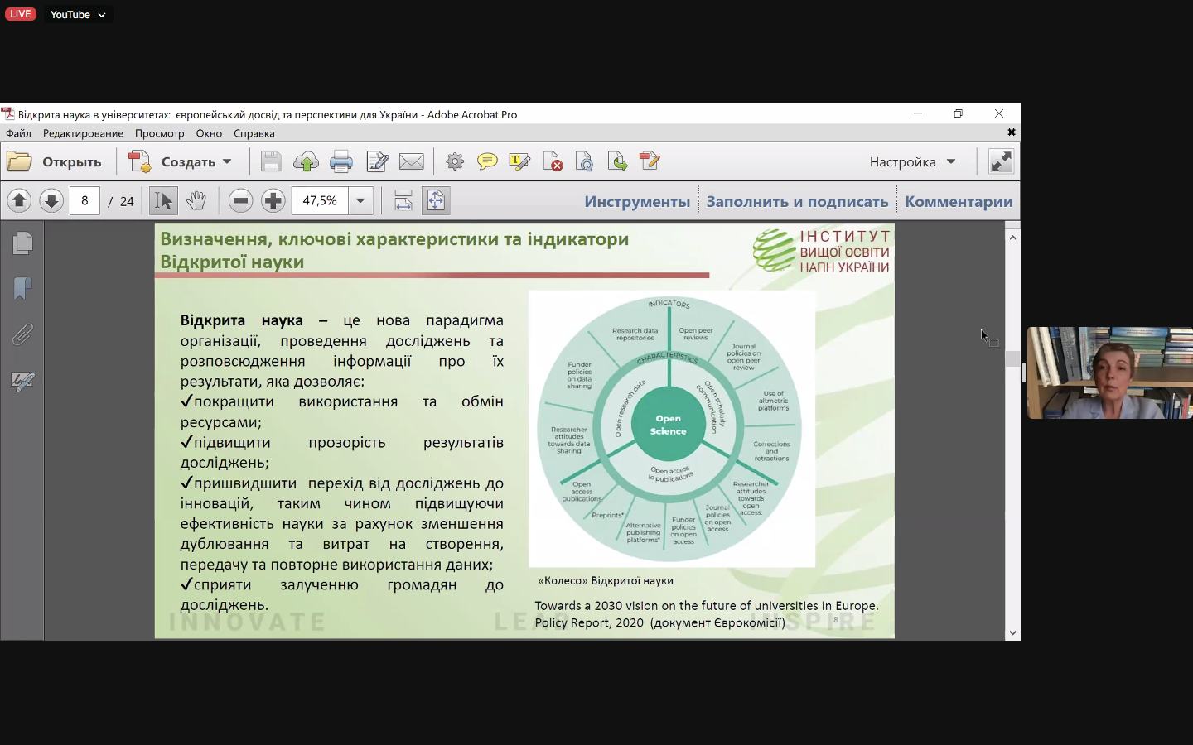Open the Инструменты pane

[x=636, y=201]
